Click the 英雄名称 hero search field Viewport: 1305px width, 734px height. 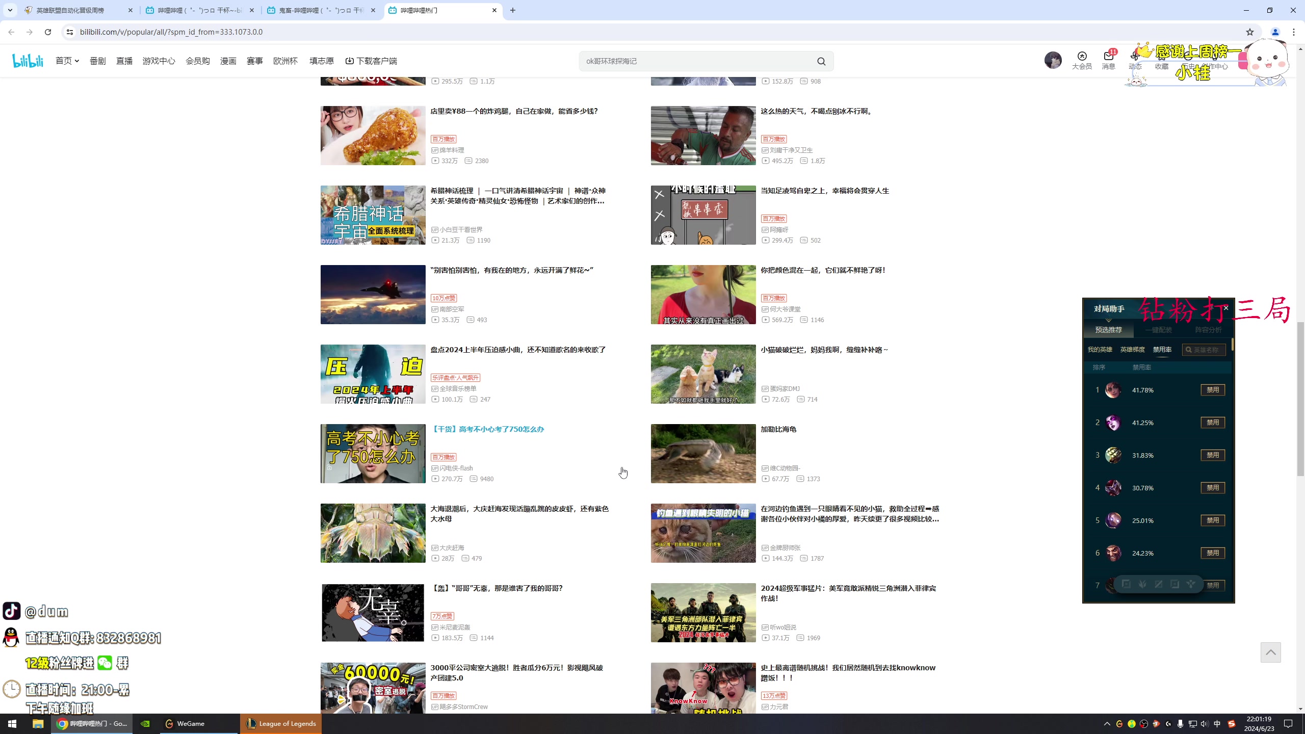[1204, 350]
